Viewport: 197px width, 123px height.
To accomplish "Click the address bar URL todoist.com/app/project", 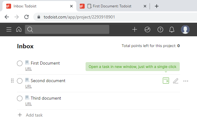I will [x=79, y=17].
